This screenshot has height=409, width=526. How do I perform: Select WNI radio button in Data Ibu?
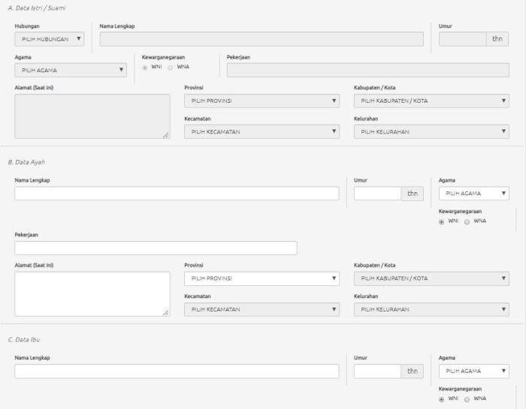442,398
